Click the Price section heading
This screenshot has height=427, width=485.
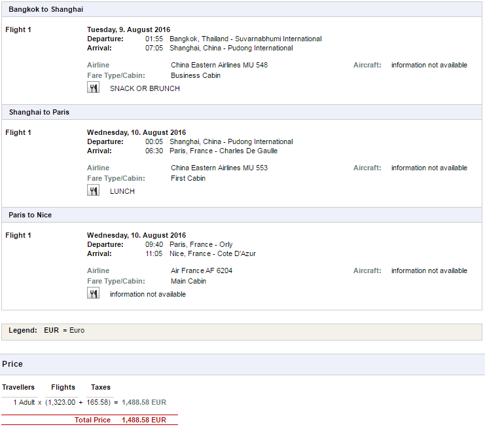point(12,364)
